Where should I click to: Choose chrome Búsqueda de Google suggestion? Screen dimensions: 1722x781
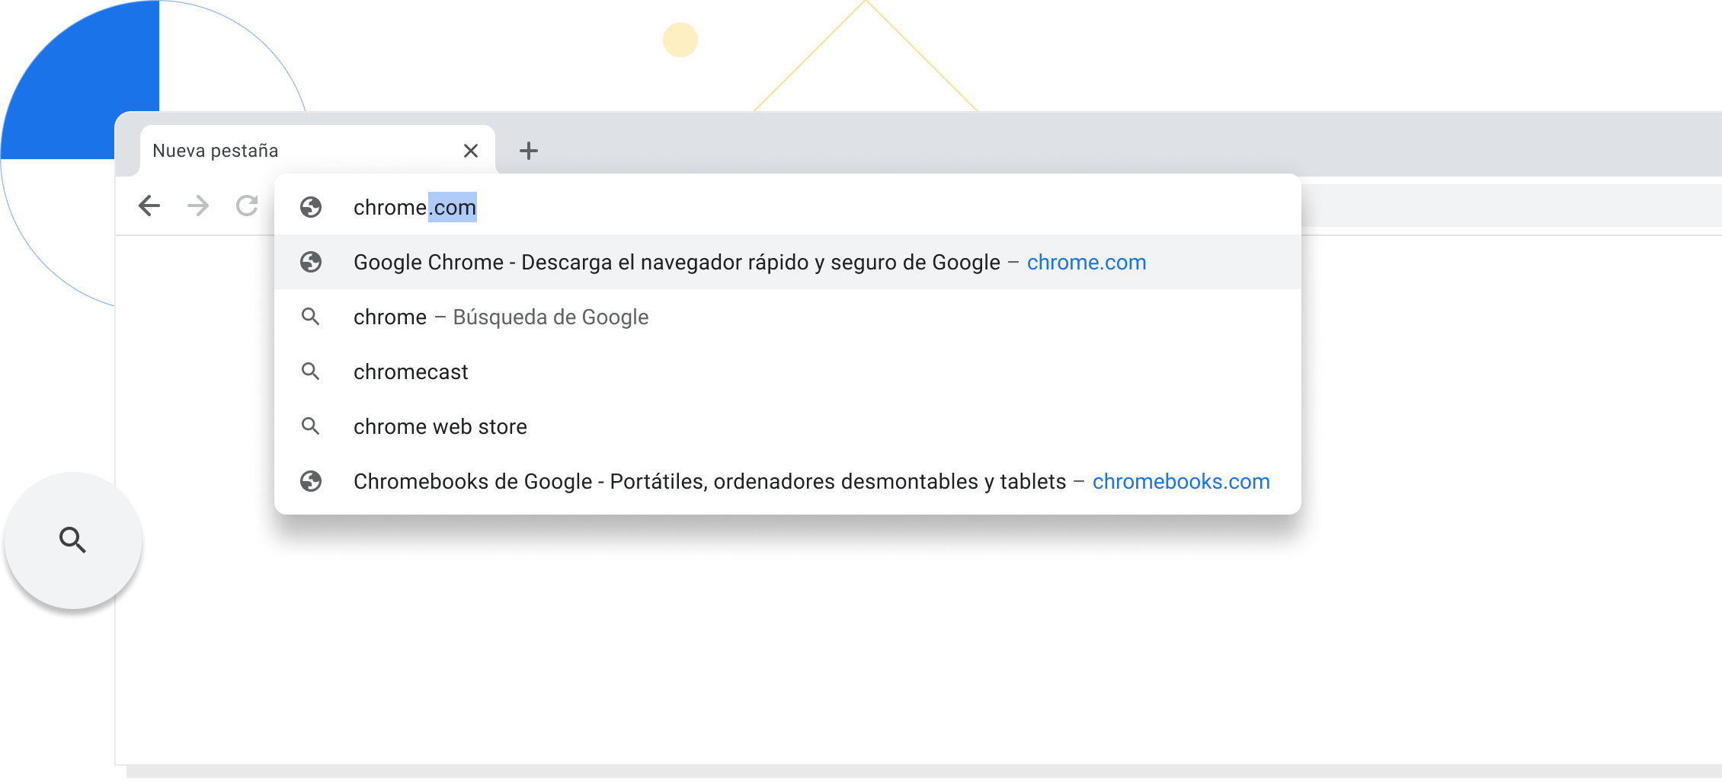click(x=501, y=317)
